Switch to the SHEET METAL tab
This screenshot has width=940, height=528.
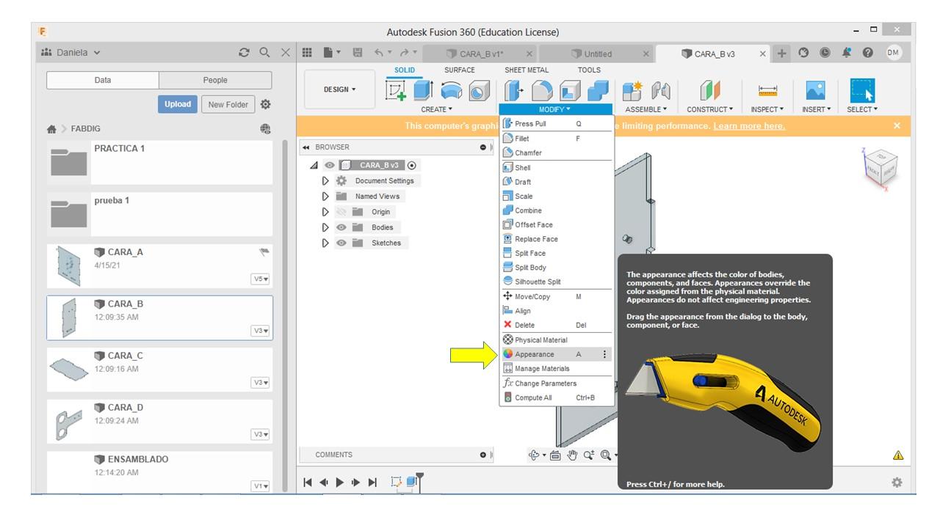coord(527,70)
